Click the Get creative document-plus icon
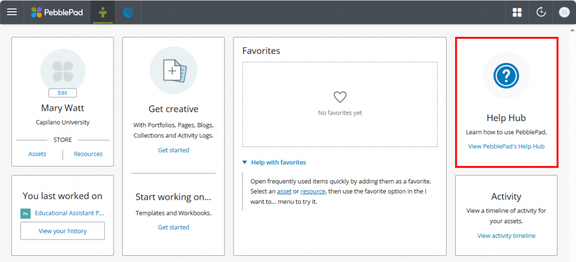 click(x=173, y=70)
